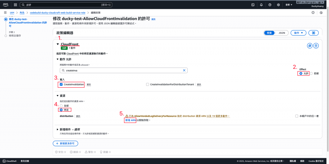Viewport: 329px width, 164px height.
Task: Select step 2 檢視並儲存 in the sidebar
Action: point(15,36)
